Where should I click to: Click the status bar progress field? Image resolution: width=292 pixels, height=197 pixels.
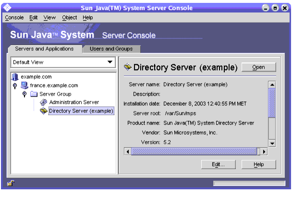point(249,184)
